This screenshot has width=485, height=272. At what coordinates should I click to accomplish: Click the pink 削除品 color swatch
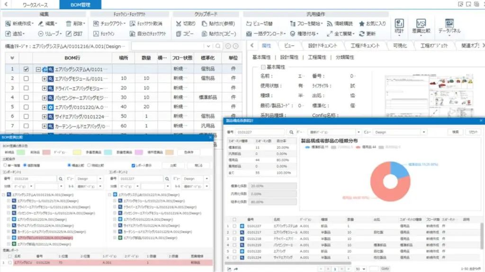point(47,153)
